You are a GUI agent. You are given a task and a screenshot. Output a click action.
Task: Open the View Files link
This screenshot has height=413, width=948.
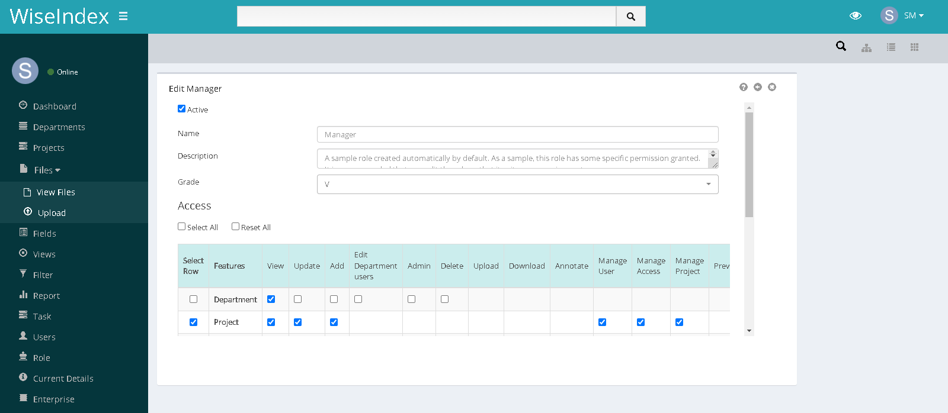point(56,192)
